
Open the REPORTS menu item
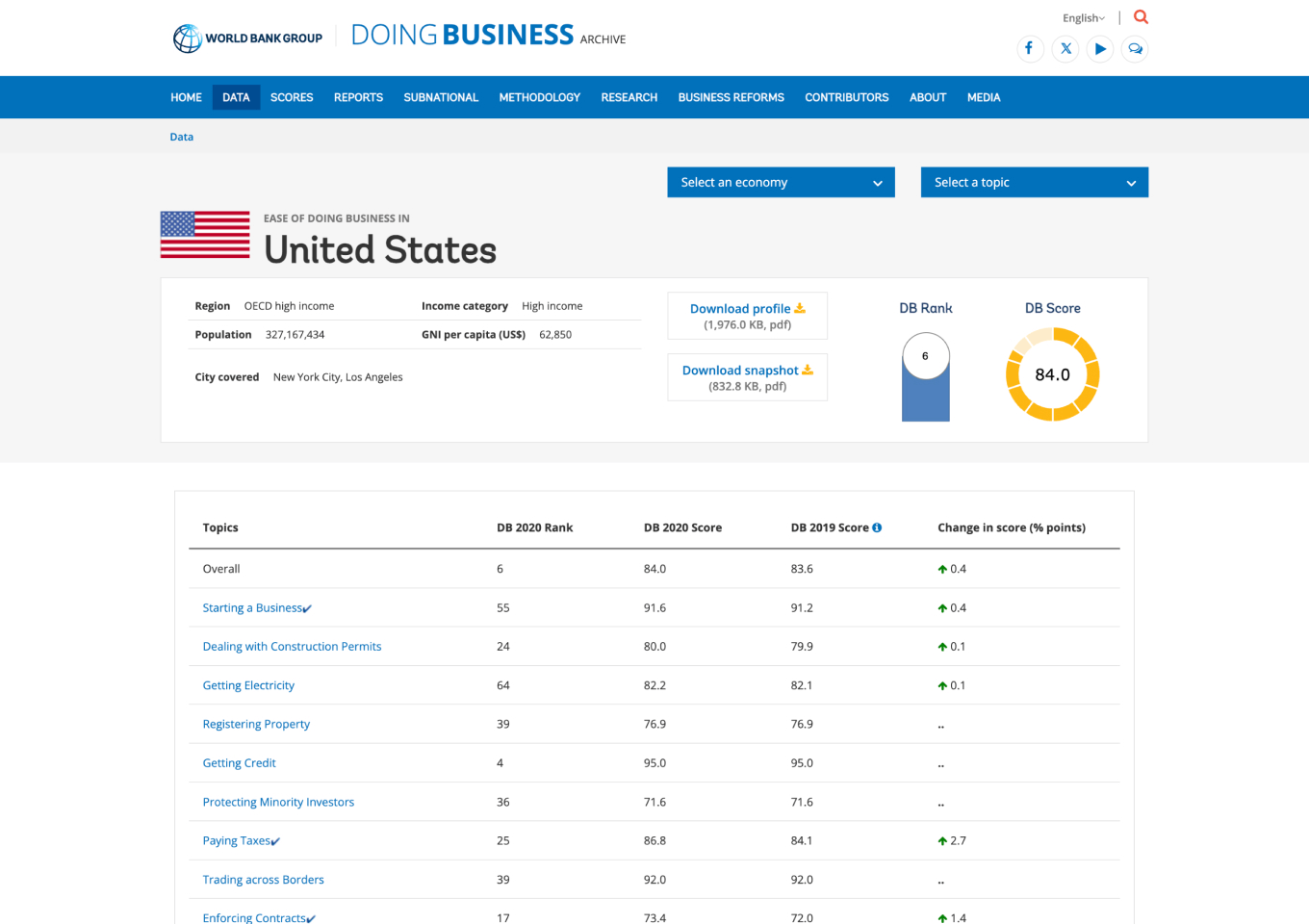click(358, 97)
